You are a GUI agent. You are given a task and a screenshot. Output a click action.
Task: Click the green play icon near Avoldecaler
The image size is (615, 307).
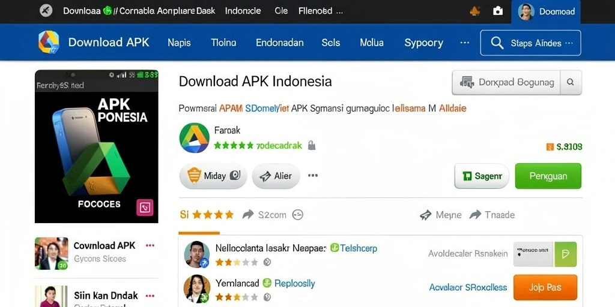[565, 254]
